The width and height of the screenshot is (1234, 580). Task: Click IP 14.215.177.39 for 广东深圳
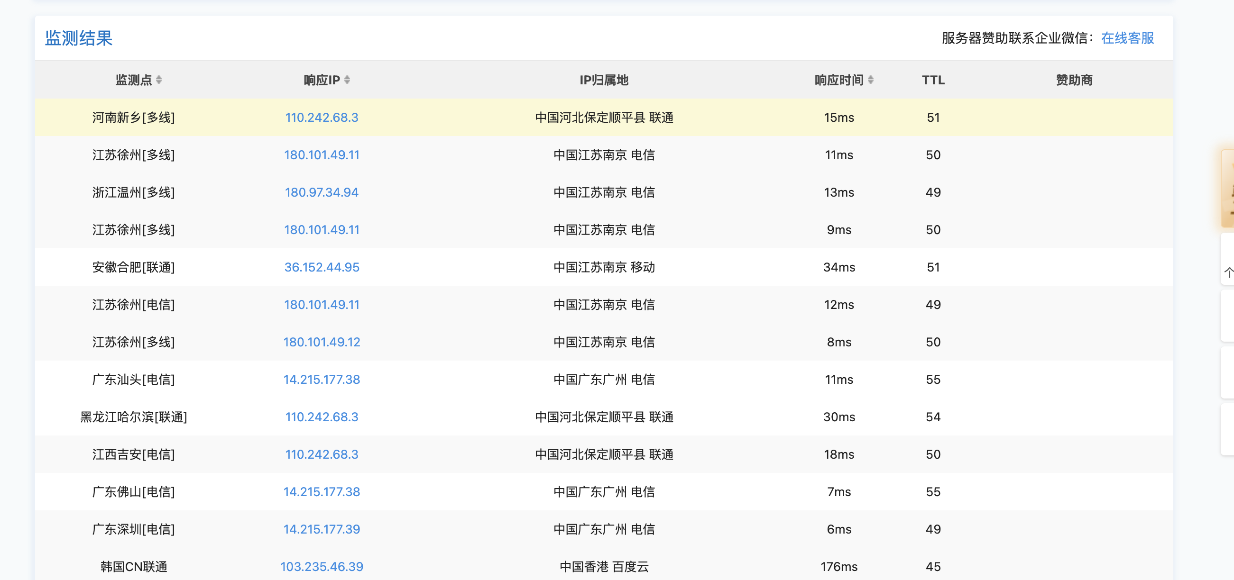[322, 529]
